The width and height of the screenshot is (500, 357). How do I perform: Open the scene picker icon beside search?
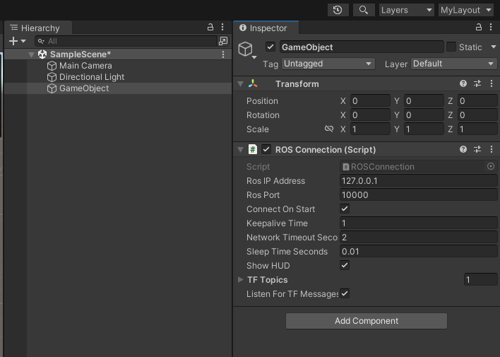(x=223, y=41)
